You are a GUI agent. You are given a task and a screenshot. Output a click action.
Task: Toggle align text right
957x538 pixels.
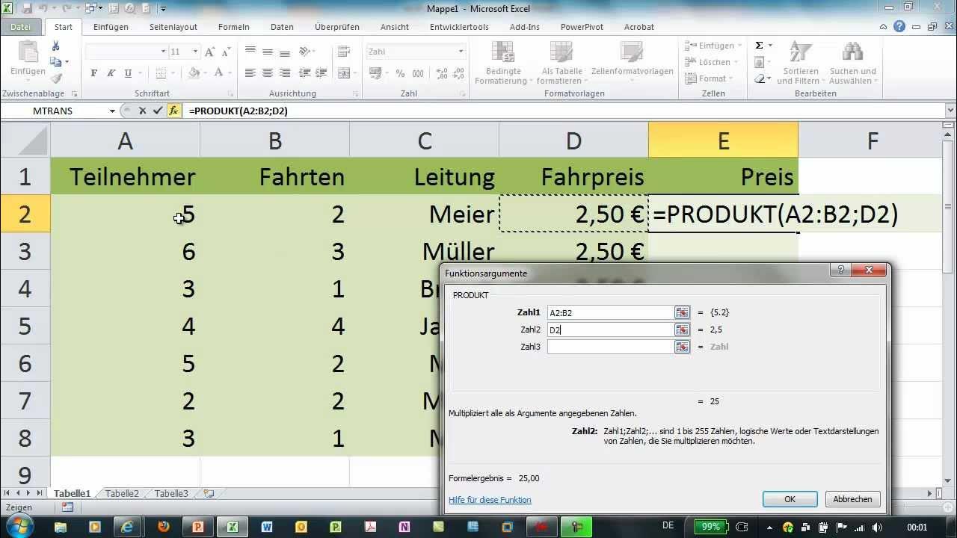coord(285,73)
